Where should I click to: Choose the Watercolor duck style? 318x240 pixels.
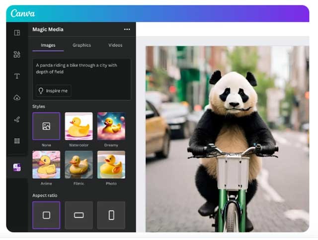coord(79,126)
